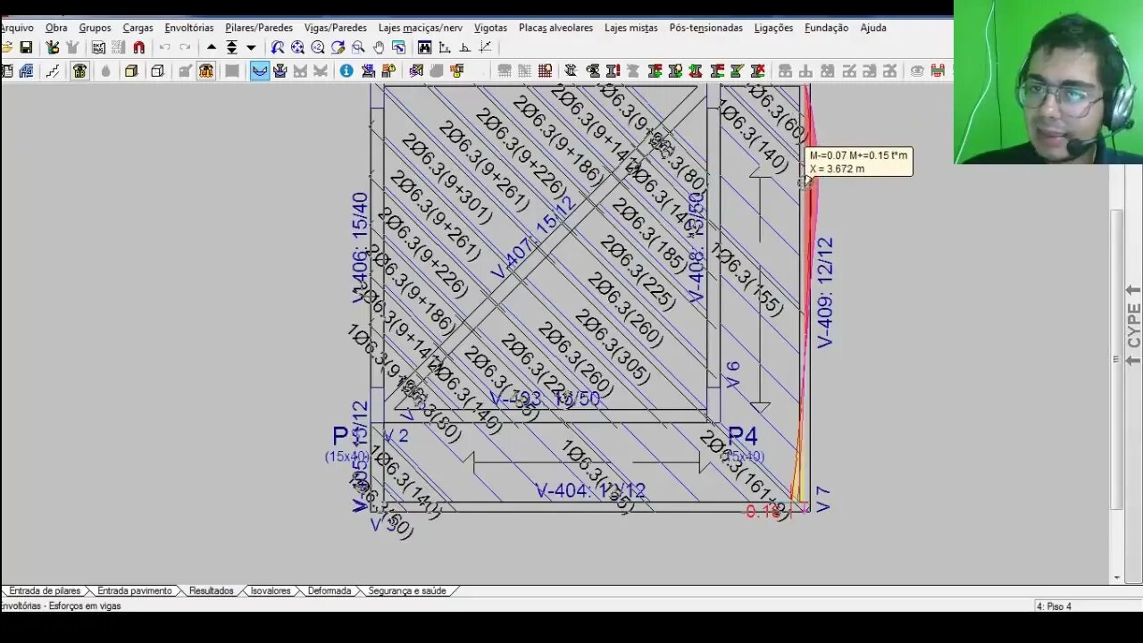Click the blue information circle icon
1143x643 pixels.
(346, 71)
